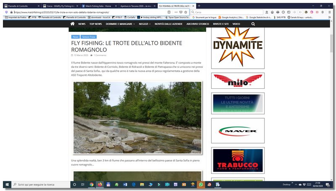Click the taskbar clock showing 21:50
This screenshot has width=336, height=191.
click(x=318, y=184)
